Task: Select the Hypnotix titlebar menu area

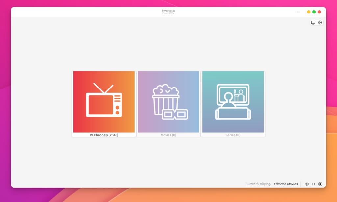Action: point(168,12)
